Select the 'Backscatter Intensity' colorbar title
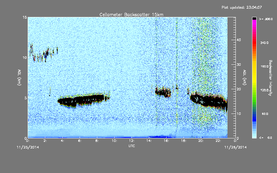 click(x=270, y=78)
